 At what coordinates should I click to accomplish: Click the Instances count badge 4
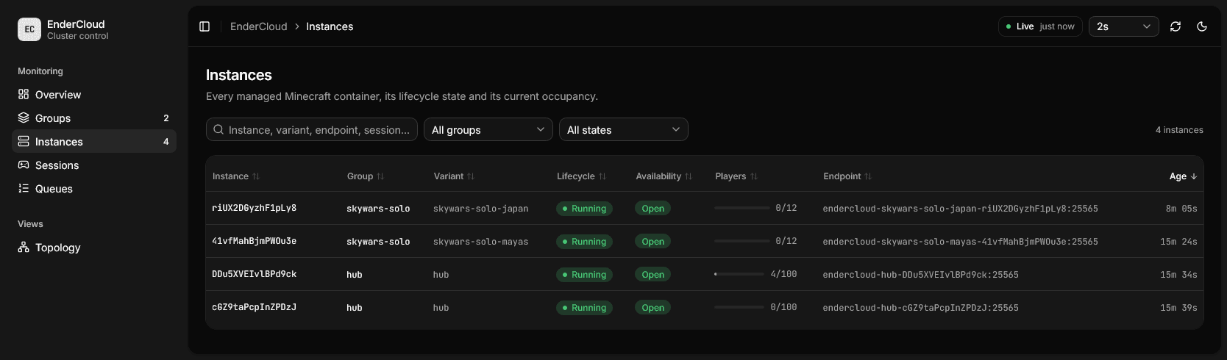(166, 142)
